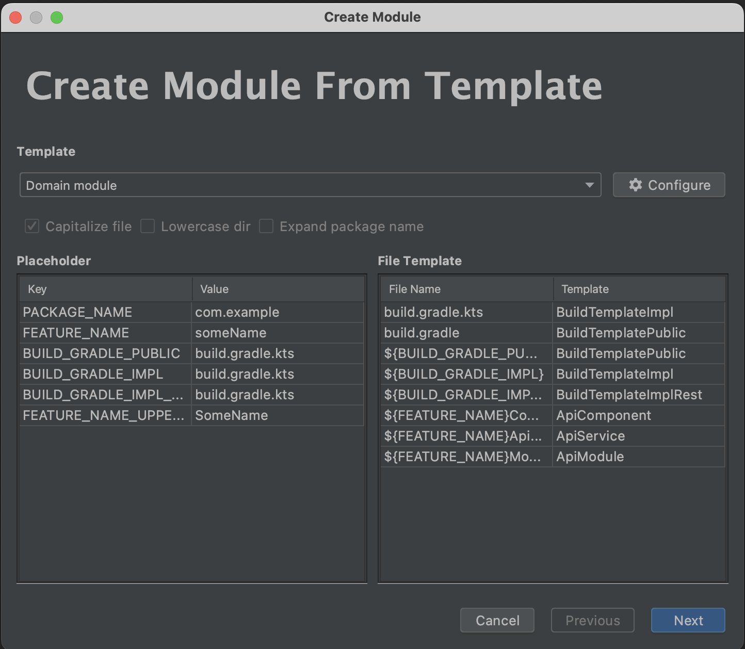The image size is (745, 649).
Task: Click the gear icon on the Configure button
Action: (635, 185)
